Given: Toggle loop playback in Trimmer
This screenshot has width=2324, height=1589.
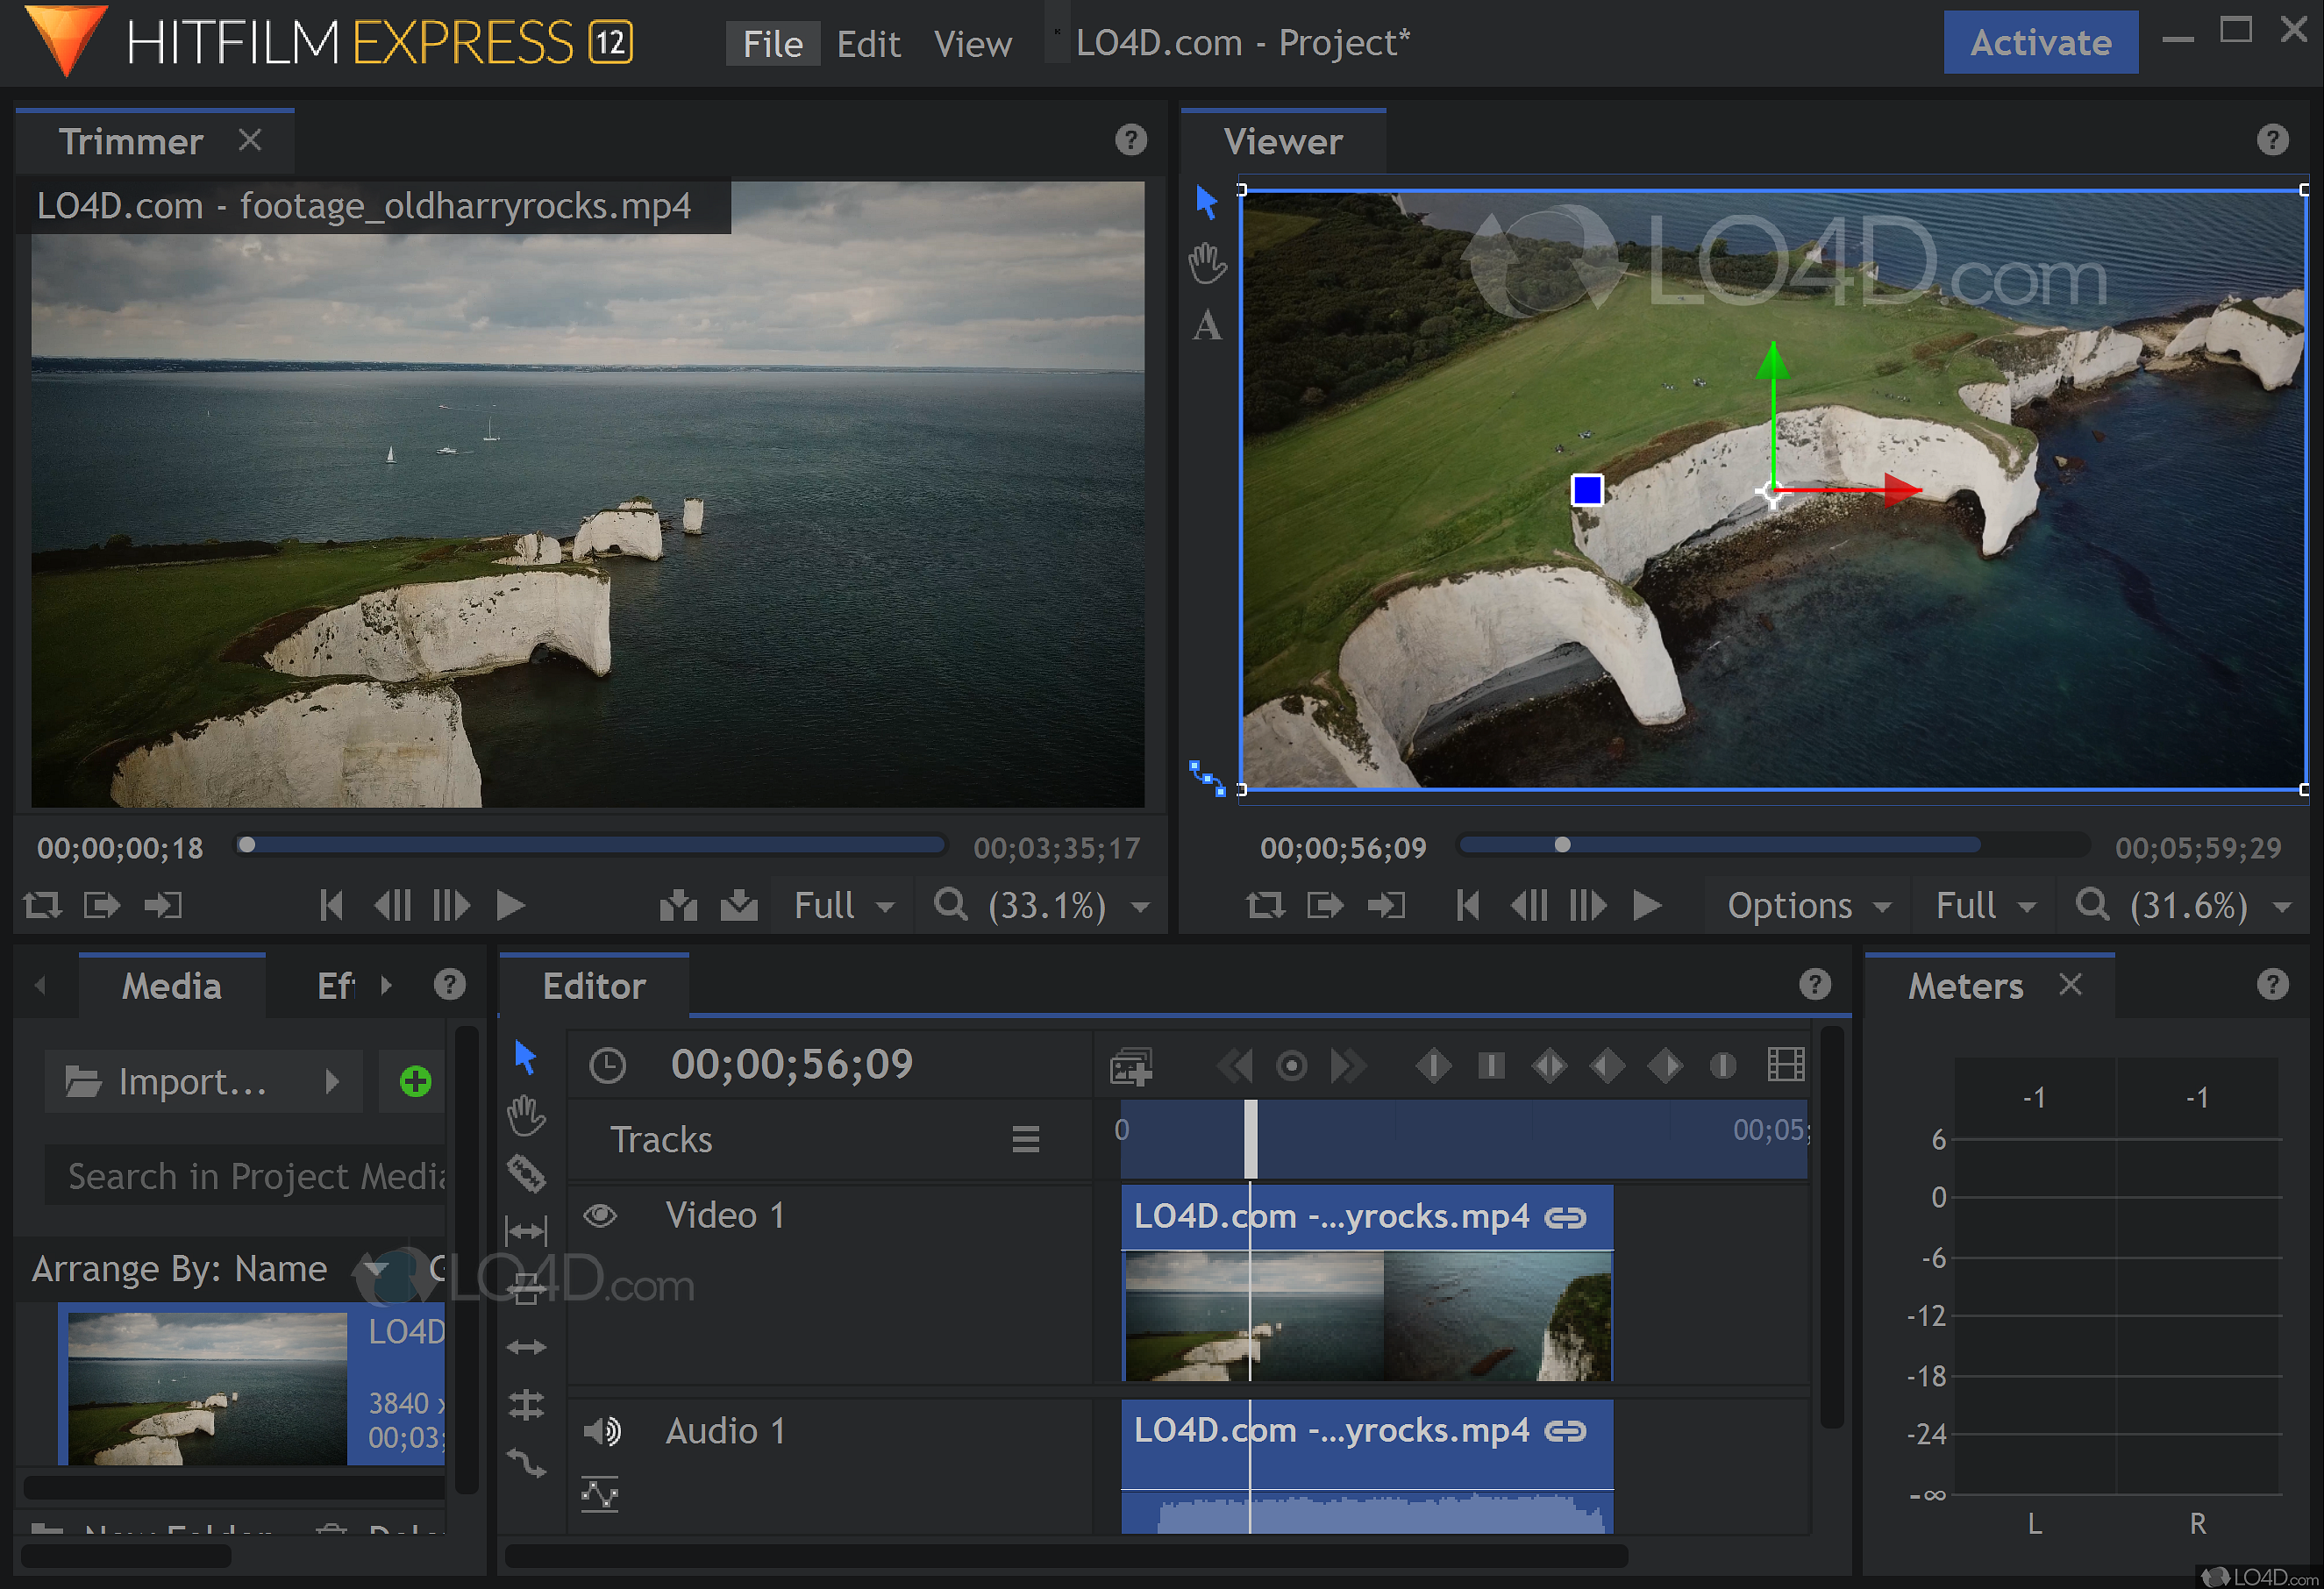Looking at the screenshot, I should tap(43, 906).
